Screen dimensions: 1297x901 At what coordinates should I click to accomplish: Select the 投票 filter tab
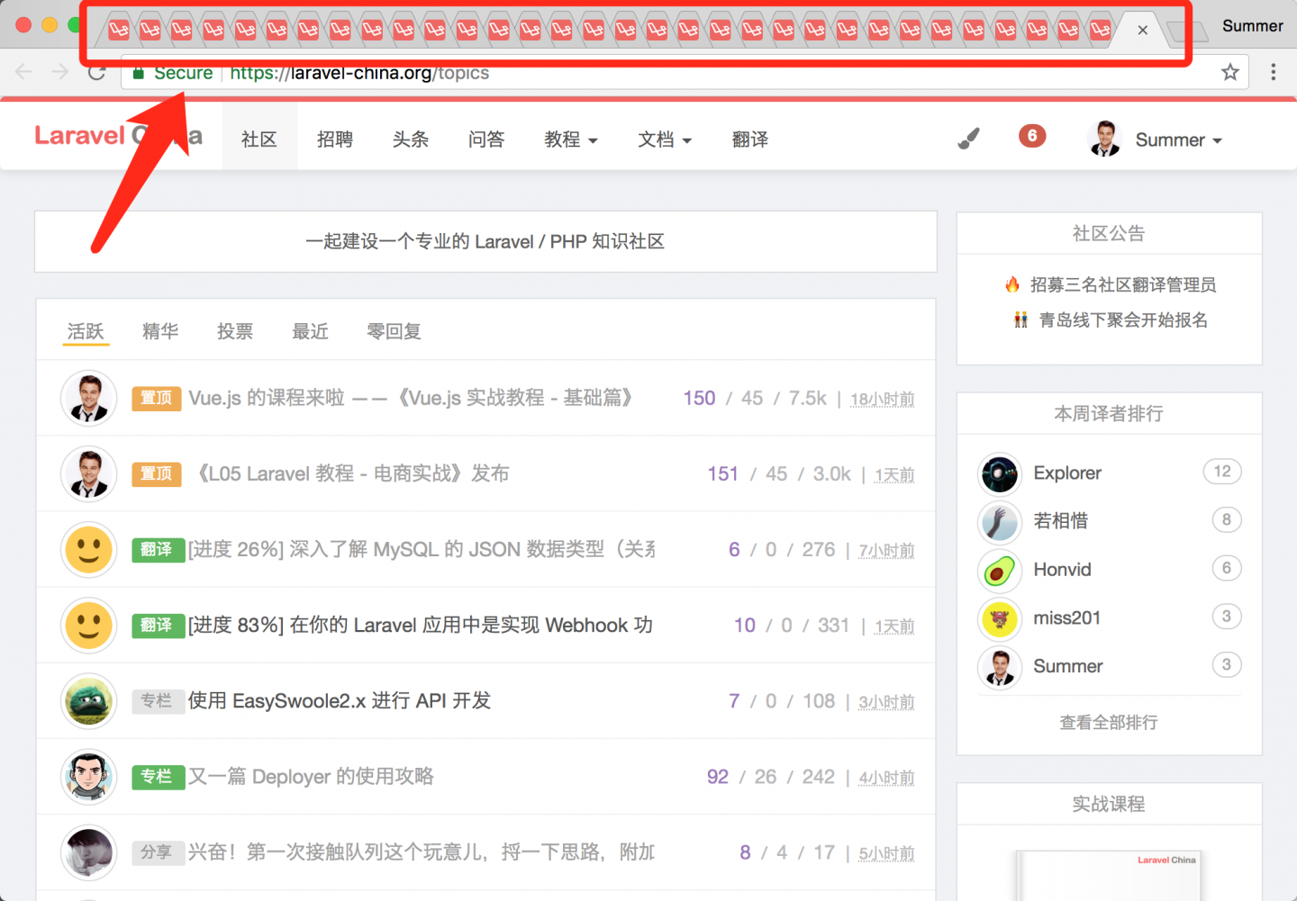point(235,331)
